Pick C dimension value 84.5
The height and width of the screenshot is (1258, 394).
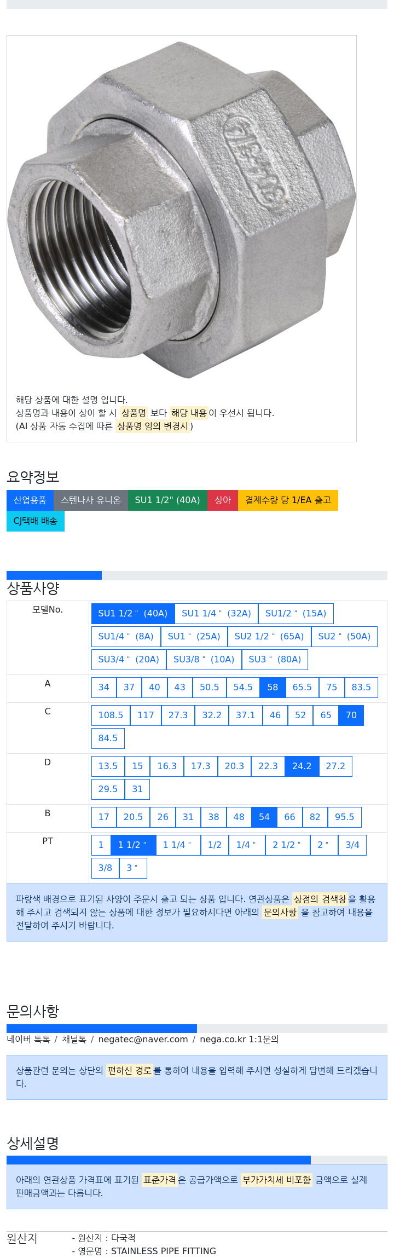click(x=108, y=738)
